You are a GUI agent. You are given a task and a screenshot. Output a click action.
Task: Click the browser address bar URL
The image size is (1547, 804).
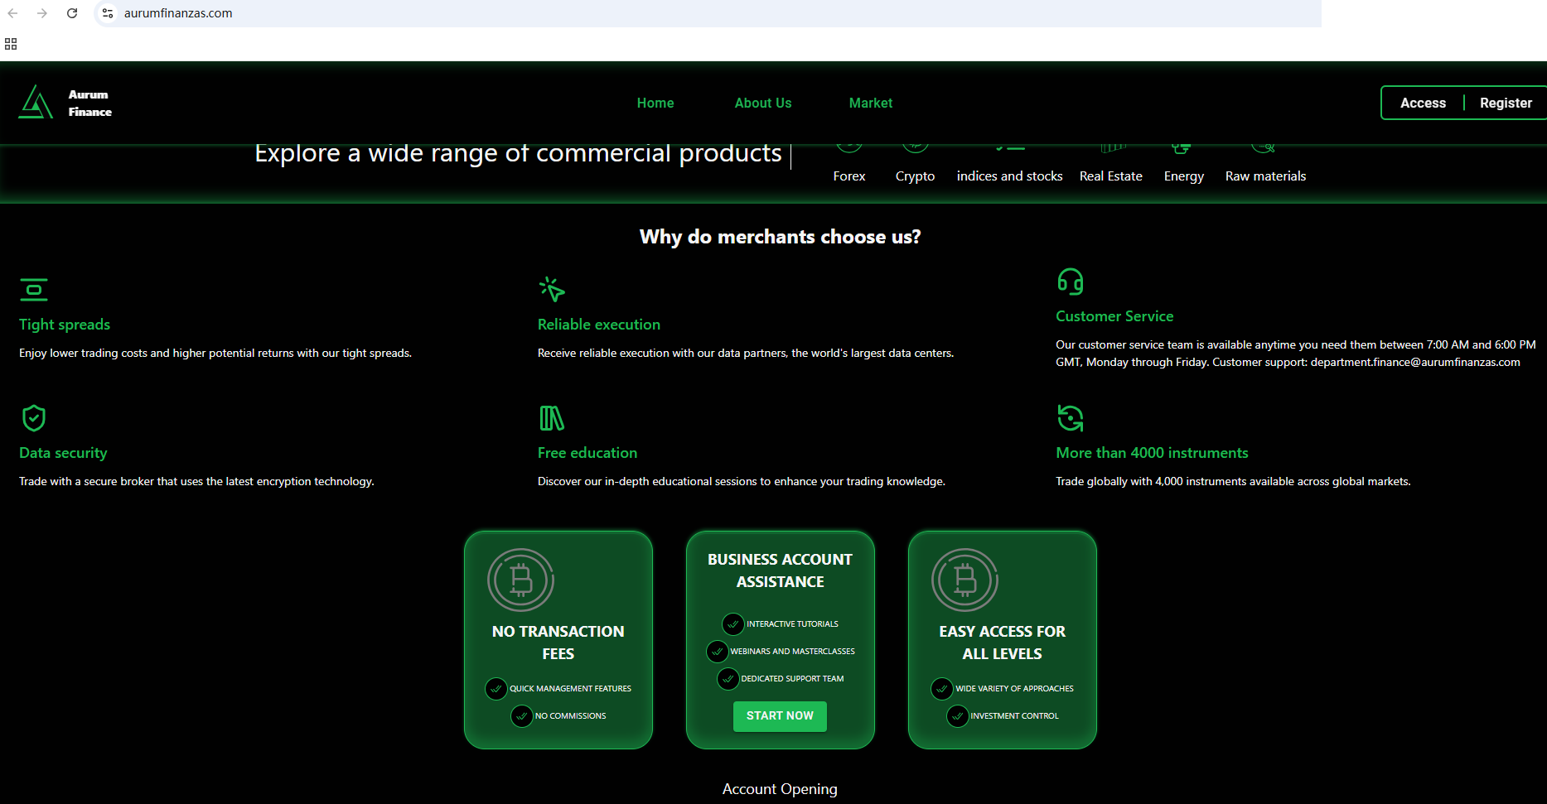click(178, 13)
